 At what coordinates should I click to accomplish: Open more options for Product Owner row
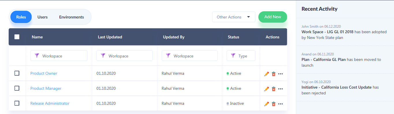pyautogui.click(x=280, y=74)
